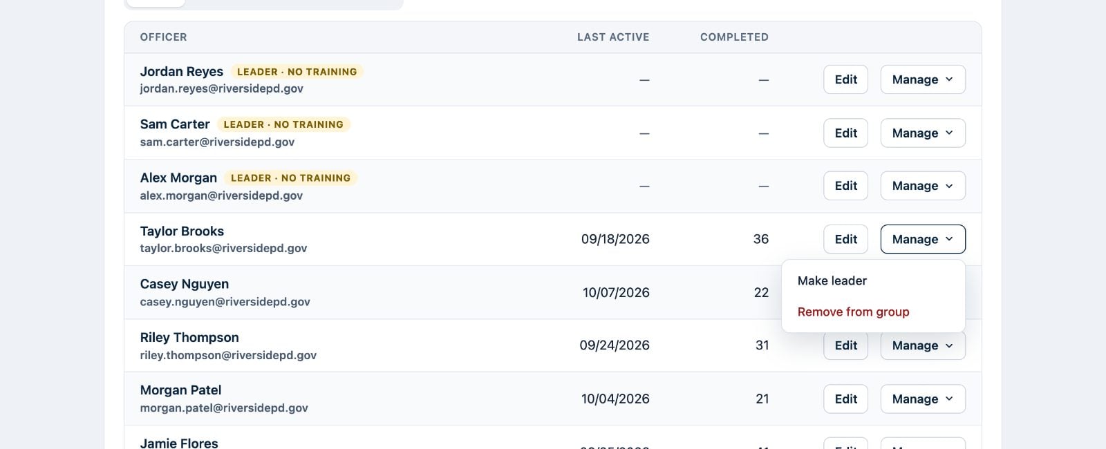Click sam.carter@riversidepd.gov email
1106x449 pixels.
(217, 142)
